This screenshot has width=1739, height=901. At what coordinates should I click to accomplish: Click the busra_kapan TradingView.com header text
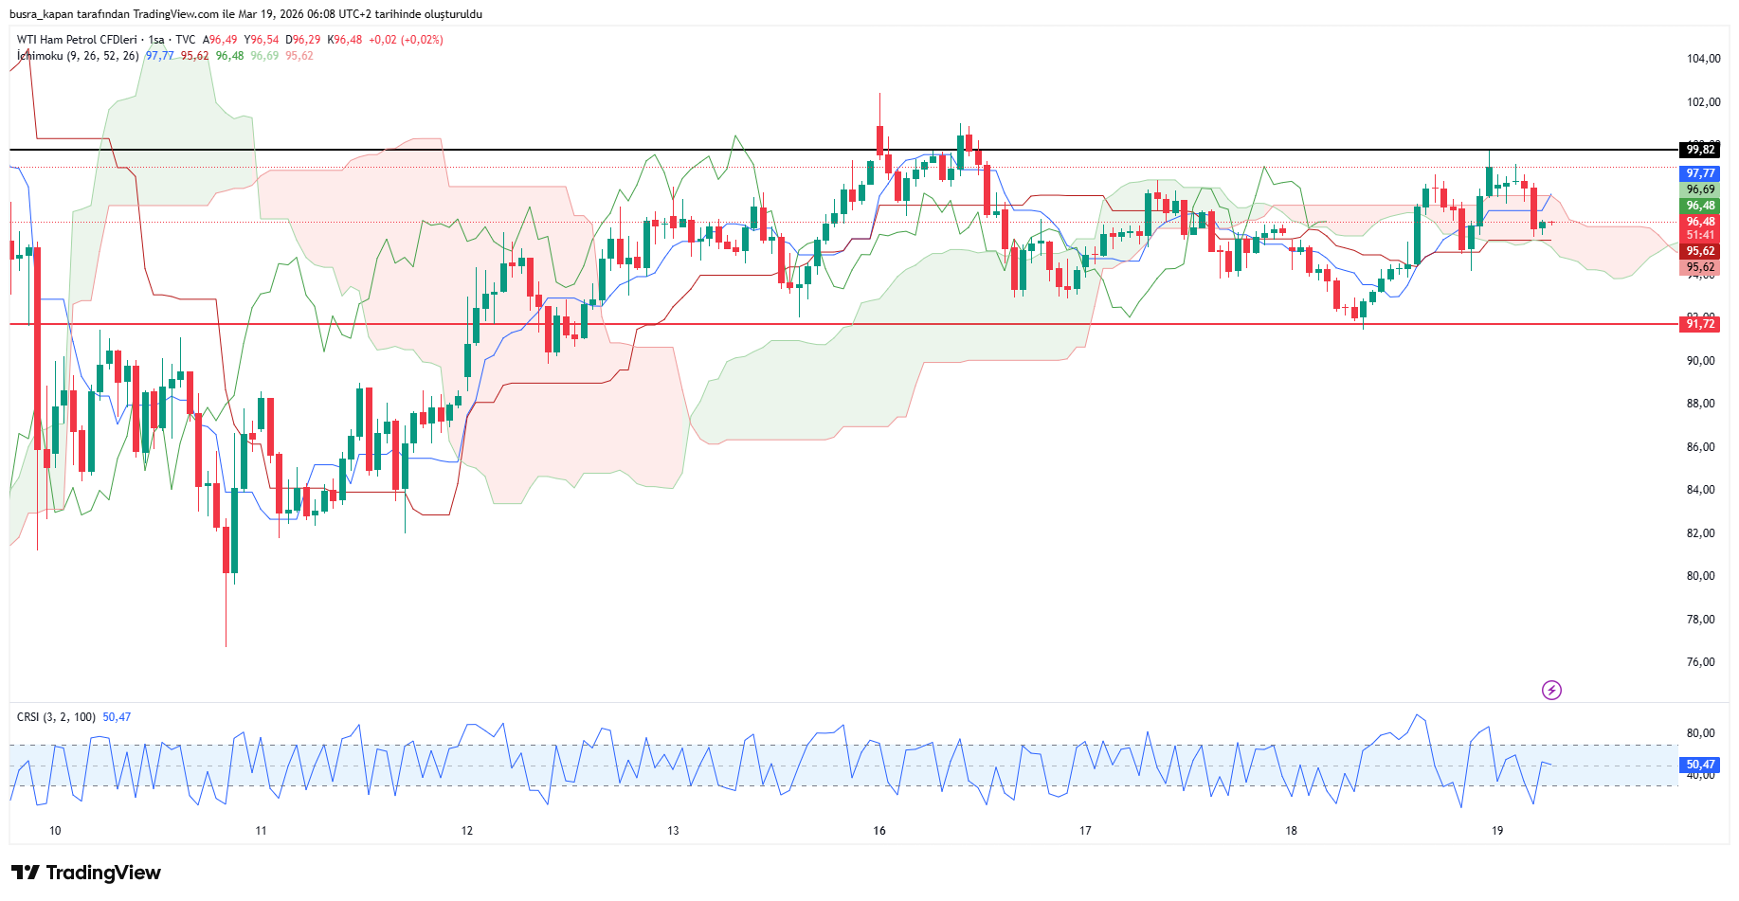tap(245, 14)
